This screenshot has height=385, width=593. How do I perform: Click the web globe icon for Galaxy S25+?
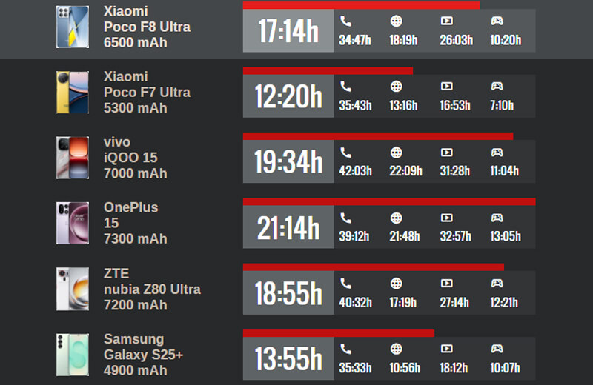397,349
